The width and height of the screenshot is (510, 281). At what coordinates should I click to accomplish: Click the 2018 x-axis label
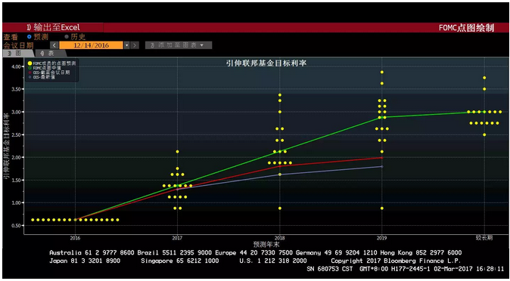pos(280,238)
